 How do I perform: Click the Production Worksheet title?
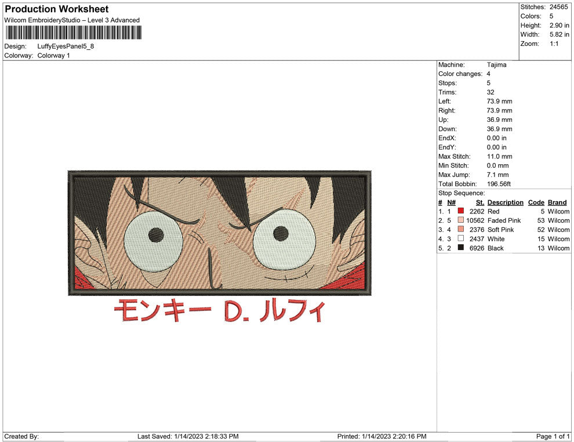[x=56, y=9]
